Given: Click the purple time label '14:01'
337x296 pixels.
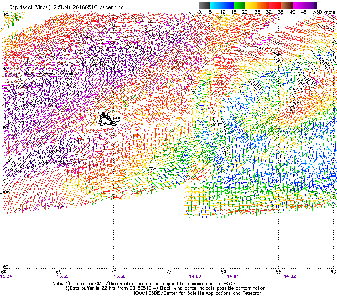Looking at the screenshot, I should (233, 276).
